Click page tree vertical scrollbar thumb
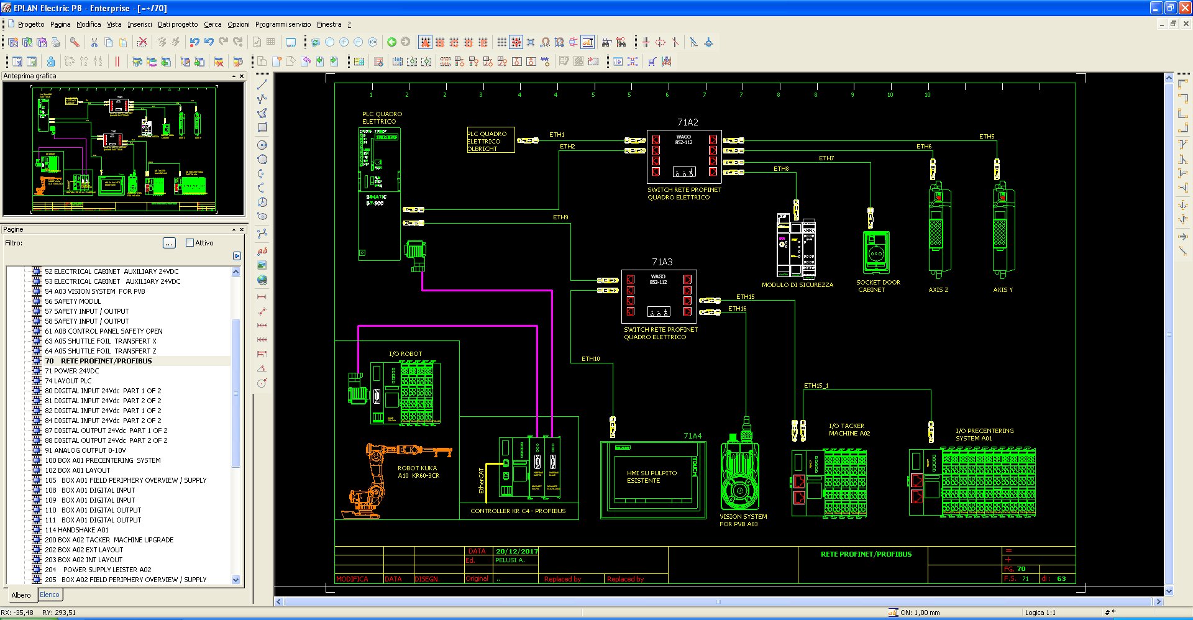1193x620 pixels. tap(235, 393)
